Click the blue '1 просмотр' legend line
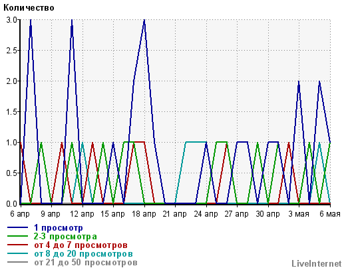 17,227
